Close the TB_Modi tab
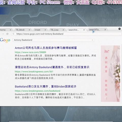This screenshot has width=122, height=122. [29, 30]
